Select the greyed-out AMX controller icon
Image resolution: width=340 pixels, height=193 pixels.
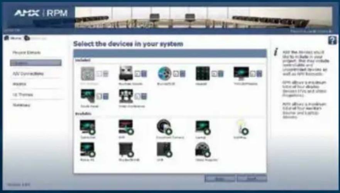pyautogui.click(x=88, y=74)
